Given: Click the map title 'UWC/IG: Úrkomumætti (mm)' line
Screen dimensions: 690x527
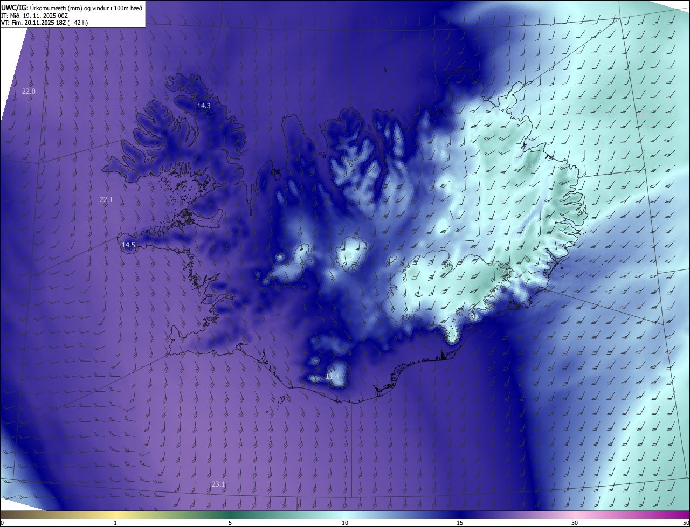Looking at the screenshot, I should click(x=72, y=7).
